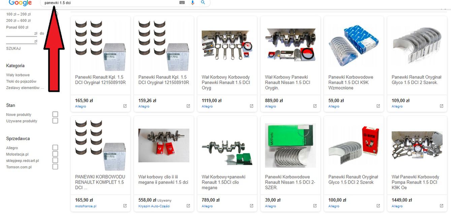Click the maximum price input field
Screen dimensions: 451x214
coord(22,41)
